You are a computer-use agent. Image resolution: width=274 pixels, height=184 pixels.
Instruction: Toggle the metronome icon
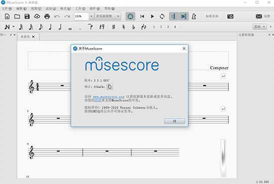point(194,16)
